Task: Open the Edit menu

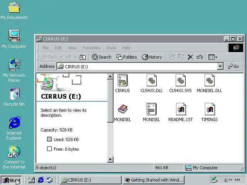Action: 58,48
